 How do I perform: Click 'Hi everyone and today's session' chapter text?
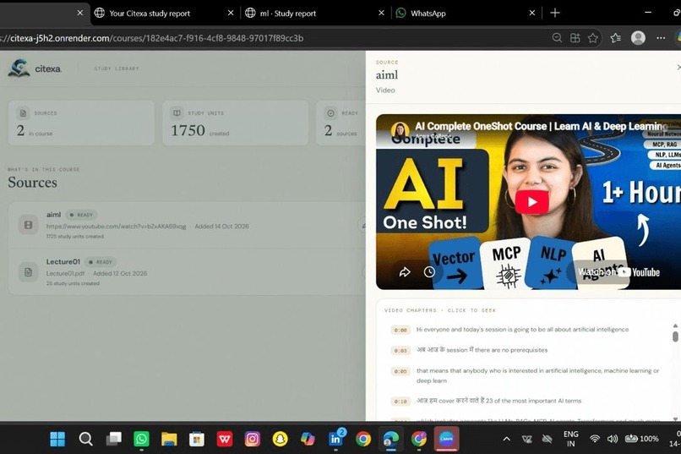(x=522, y=330)
